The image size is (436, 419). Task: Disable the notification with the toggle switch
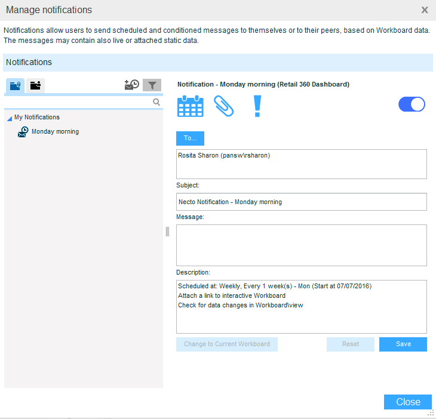pos(412,104)
